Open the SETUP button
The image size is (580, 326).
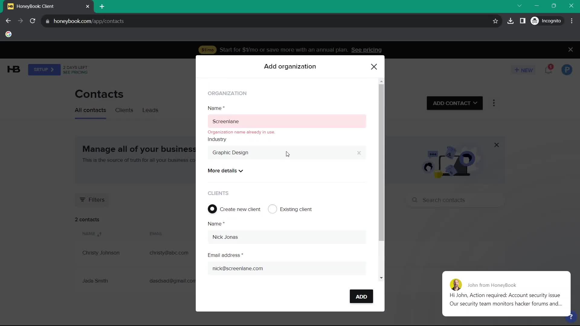(44, 70)
